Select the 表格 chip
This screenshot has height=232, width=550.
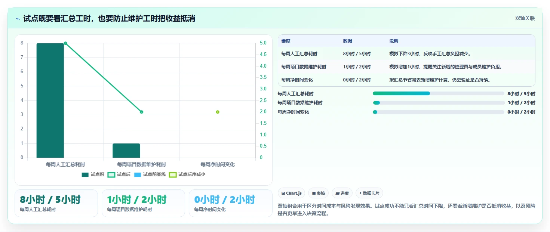[x=318, y=193]
